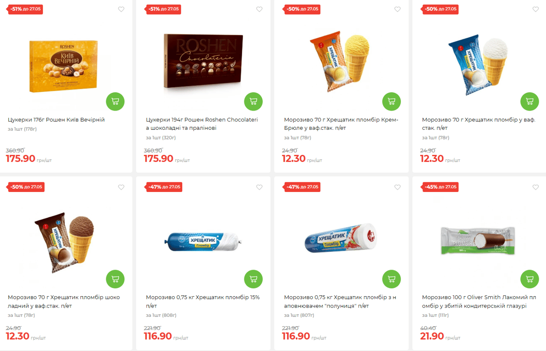
Task: Favorite the Київ Вечірній candies
Action: click(x=121, y=9)
